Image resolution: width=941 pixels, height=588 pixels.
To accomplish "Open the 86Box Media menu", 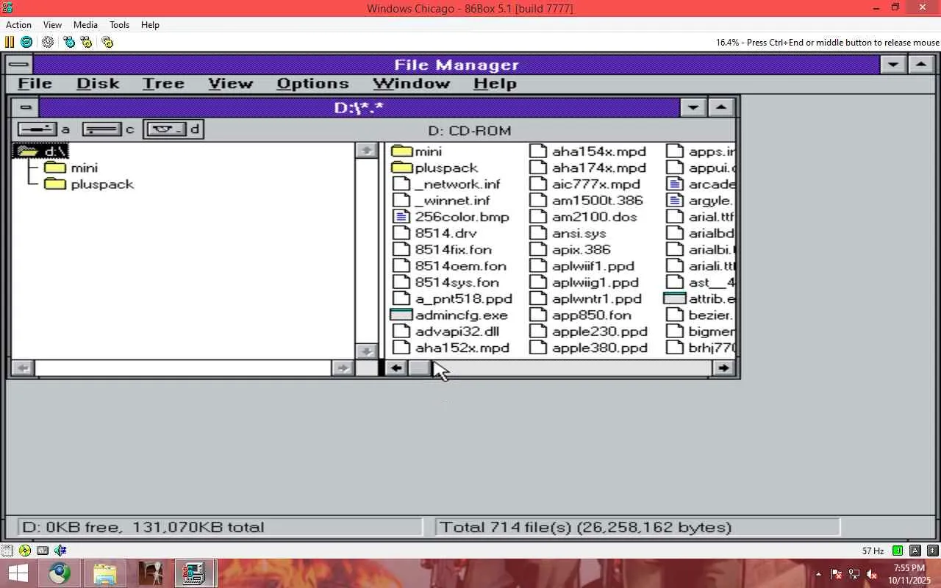I will (x=85, y=25).
